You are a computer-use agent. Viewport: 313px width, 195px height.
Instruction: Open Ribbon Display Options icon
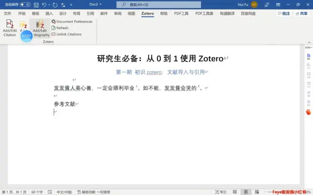pos(278,5)
